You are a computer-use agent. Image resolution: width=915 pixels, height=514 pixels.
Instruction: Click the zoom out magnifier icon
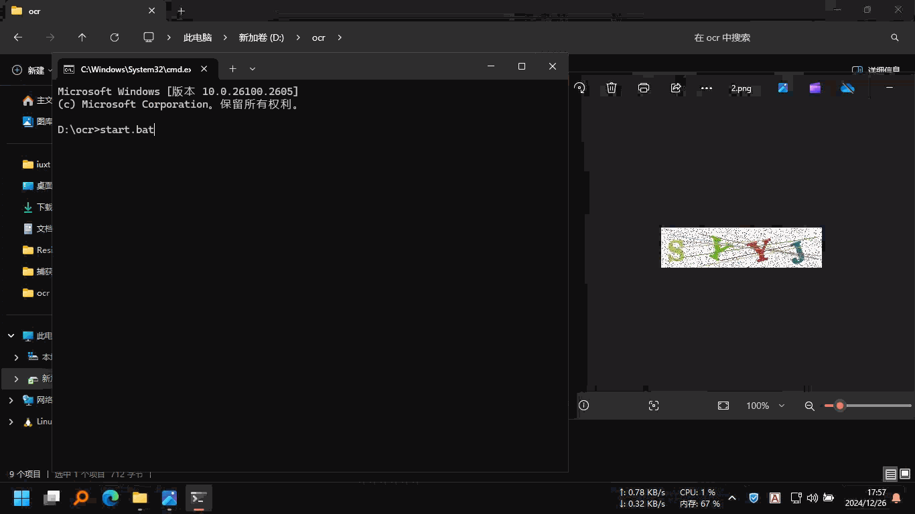point(809,406)
